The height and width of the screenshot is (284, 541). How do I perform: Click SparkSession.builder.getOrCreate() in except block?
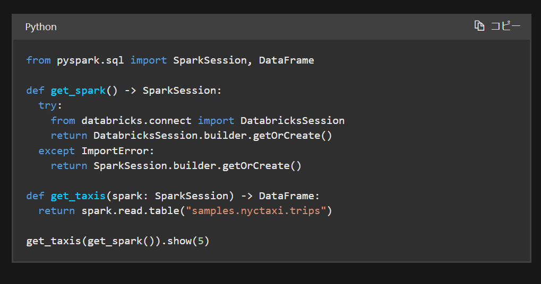click(x=197, y=166)
